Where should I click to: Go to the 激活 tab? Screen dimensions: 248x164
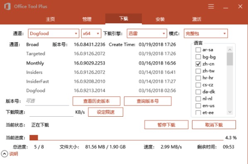click(x=197, y=19)
